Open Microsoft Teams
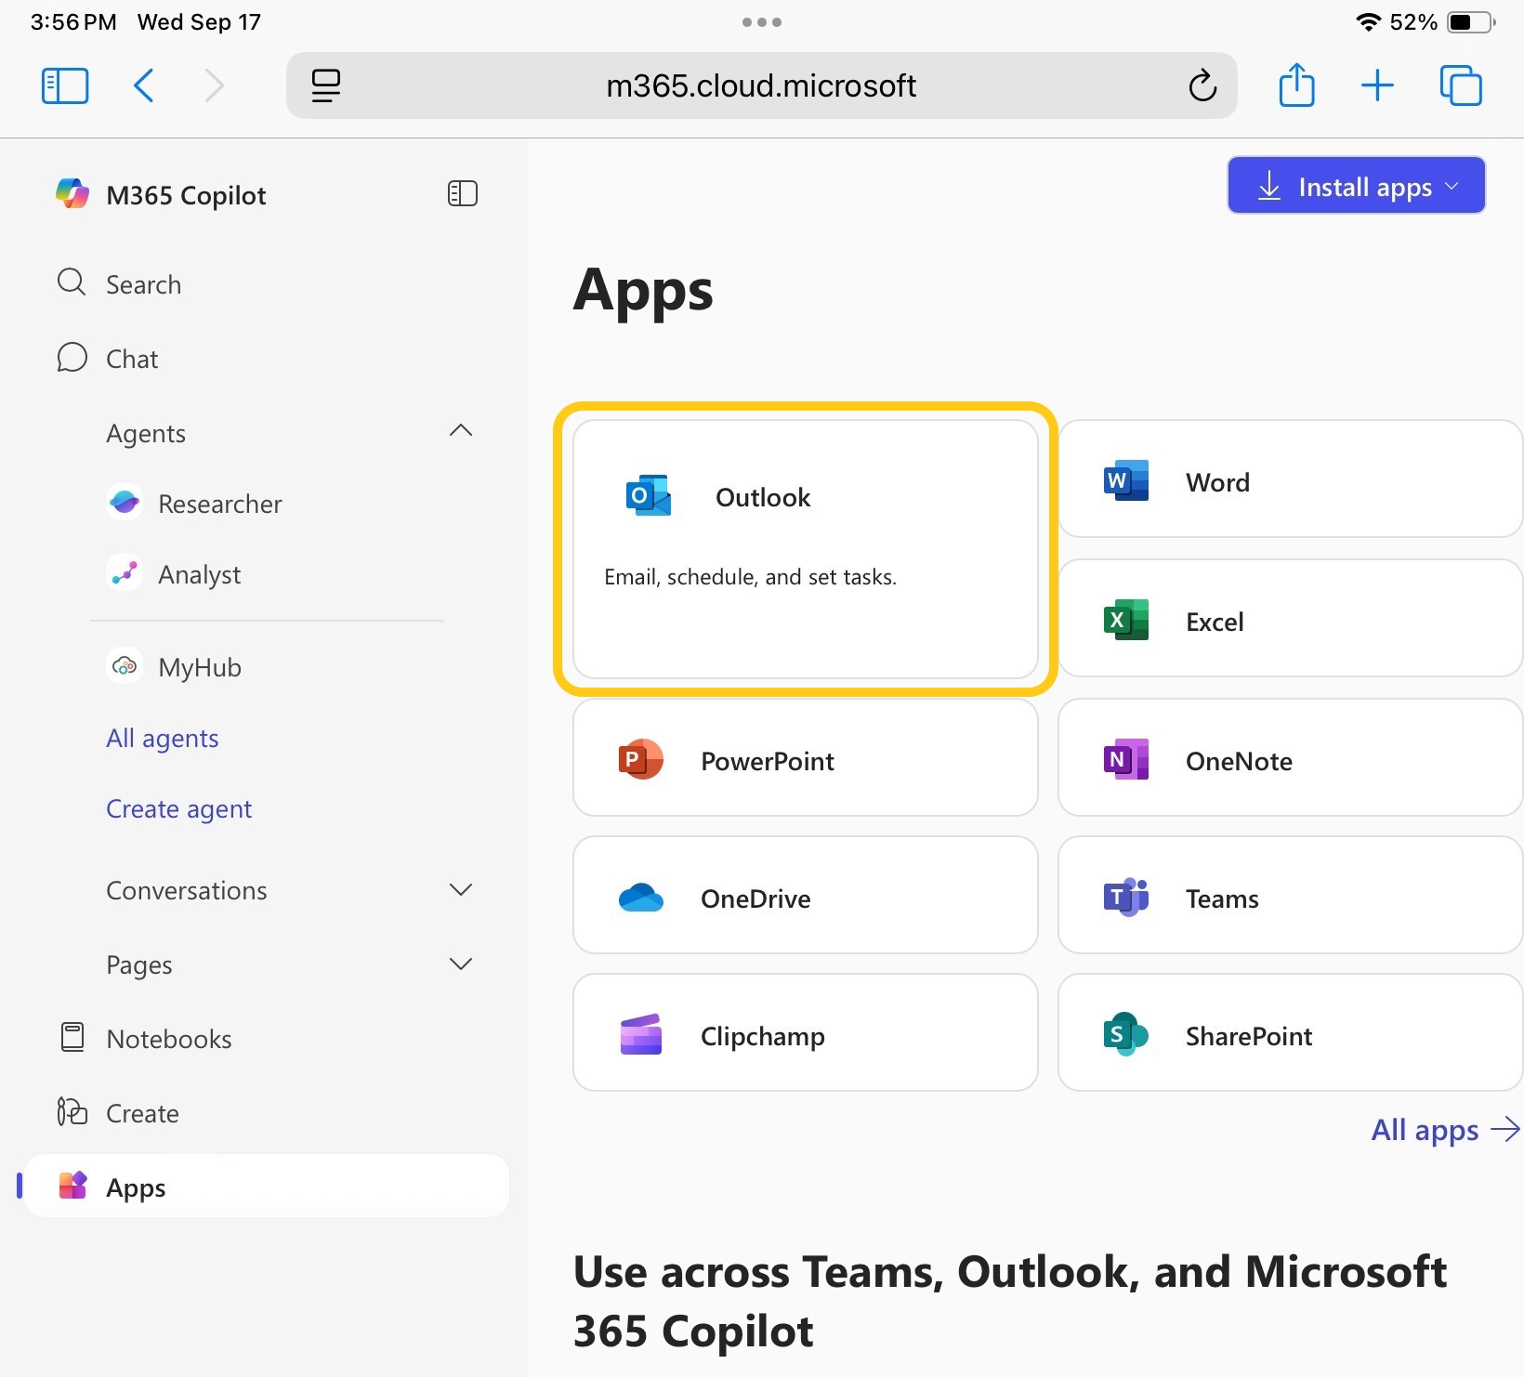This screenshot has height=1377, width=1524. click(x=1288, y=896)
